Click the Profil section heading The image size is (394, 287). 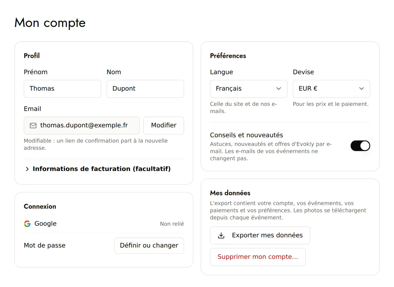click(32, 56)
